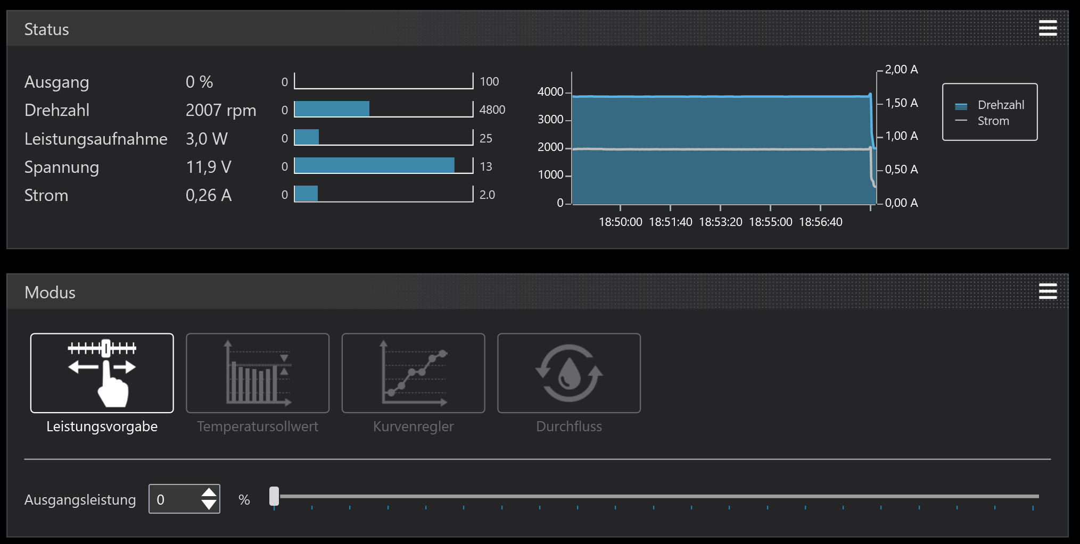1080x544 pixels.
Task: Click the empty Ausgang progress bar
Action: (x=384, y=81)
